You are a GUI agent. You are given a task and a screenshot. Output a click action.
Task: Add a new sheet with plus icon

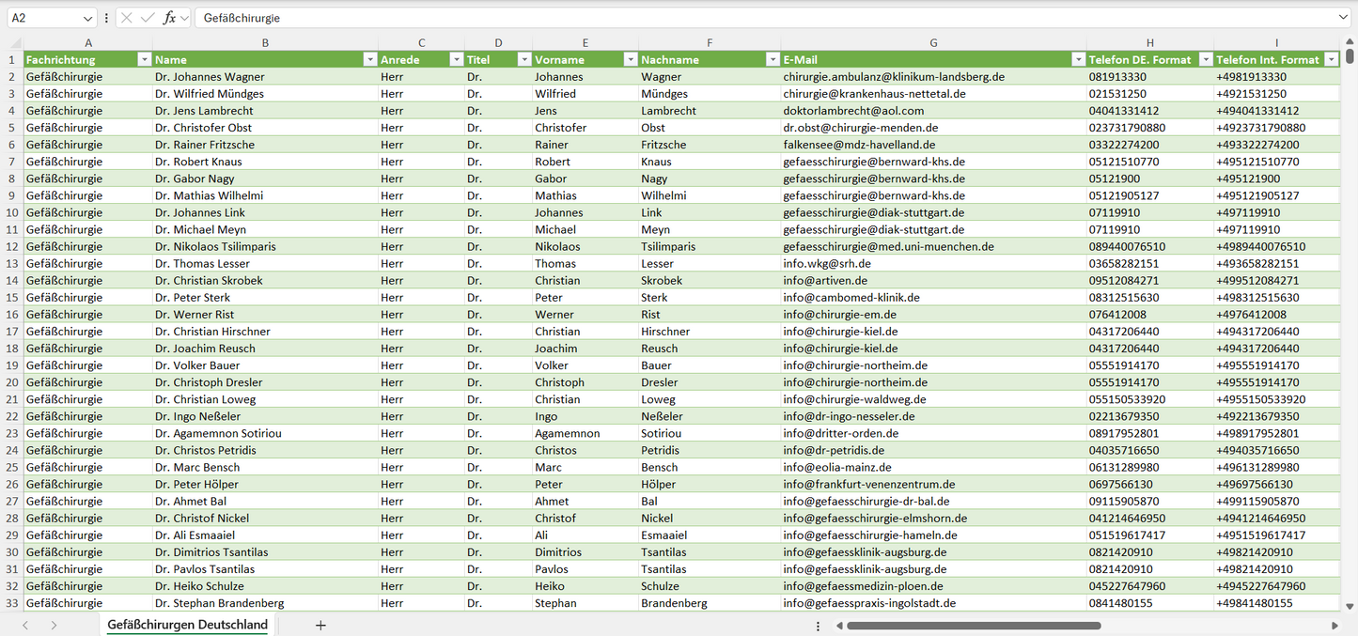[x=320, y=625]
